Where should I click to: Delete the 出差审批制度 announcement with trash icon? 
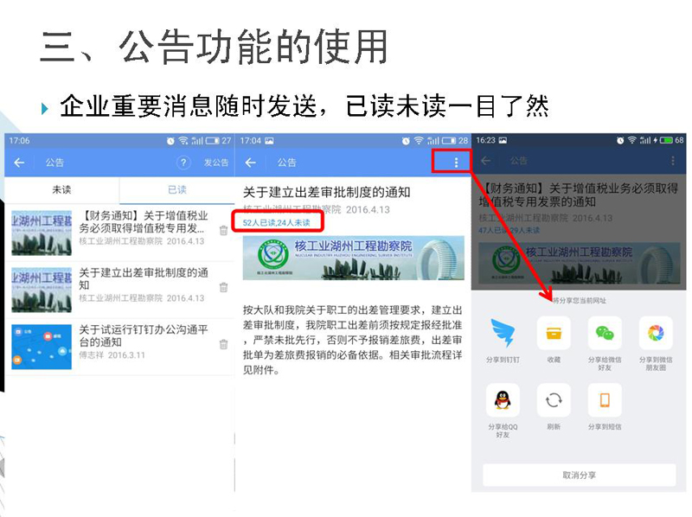click(223, 287)
